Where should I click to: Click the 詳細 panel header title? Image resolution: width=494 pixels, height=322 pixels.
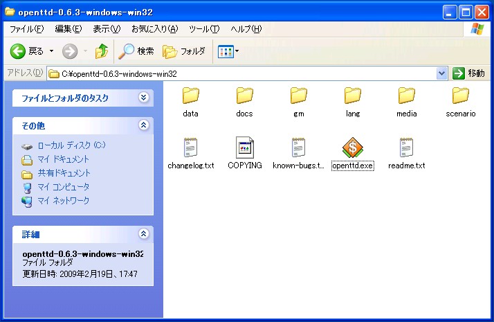[30, 234]
